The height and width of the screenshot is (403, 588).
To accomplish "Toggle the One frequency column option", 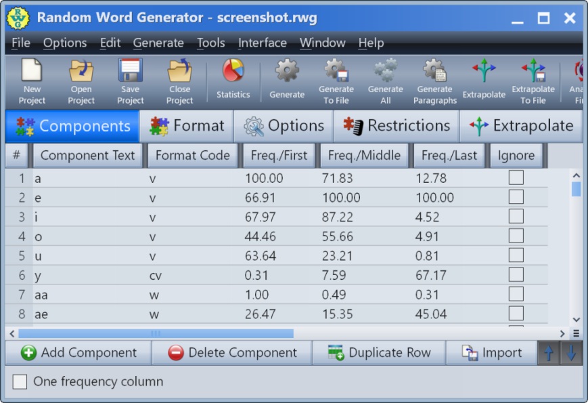I will 19,381.
